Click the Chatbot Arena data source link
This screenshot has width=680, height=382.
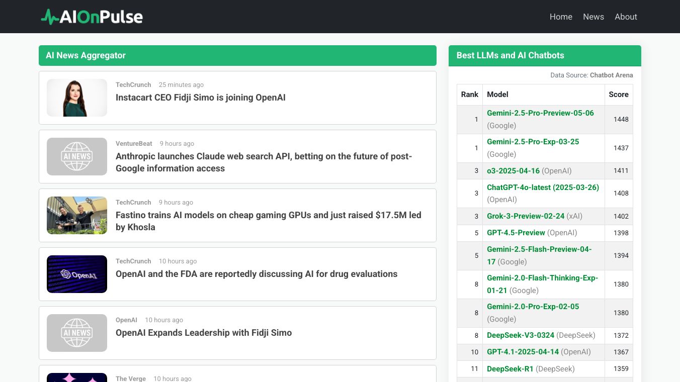click(x=611, y=75)
